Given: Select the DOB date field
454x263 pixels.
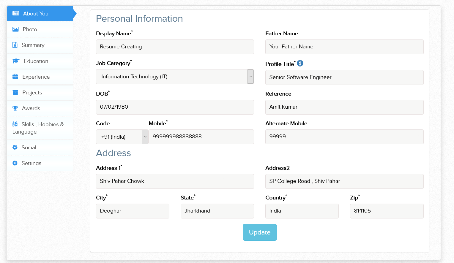Looking at the screenshot, I should click(x=175, y=107).
